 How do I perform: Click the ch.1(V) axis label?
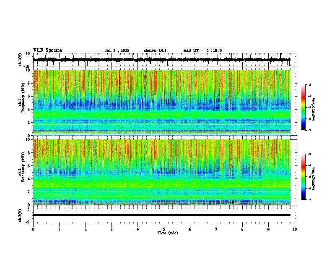pyautogui.click(x=20, y=60)
